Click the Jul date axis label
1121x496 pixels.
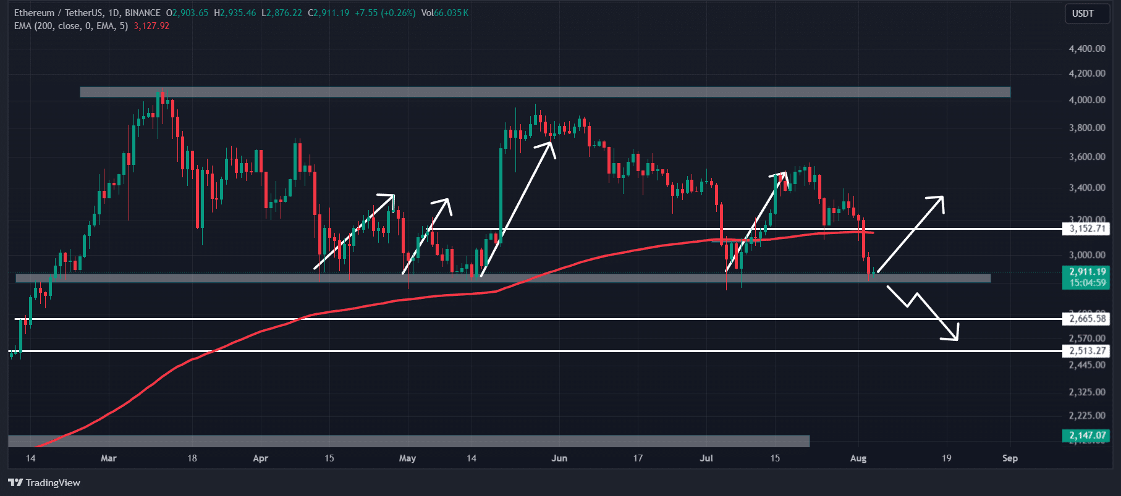[706, 458]
